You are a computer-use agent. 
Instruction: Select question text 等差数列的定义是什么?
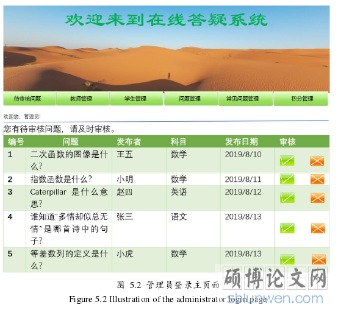(x=69, y=259)
